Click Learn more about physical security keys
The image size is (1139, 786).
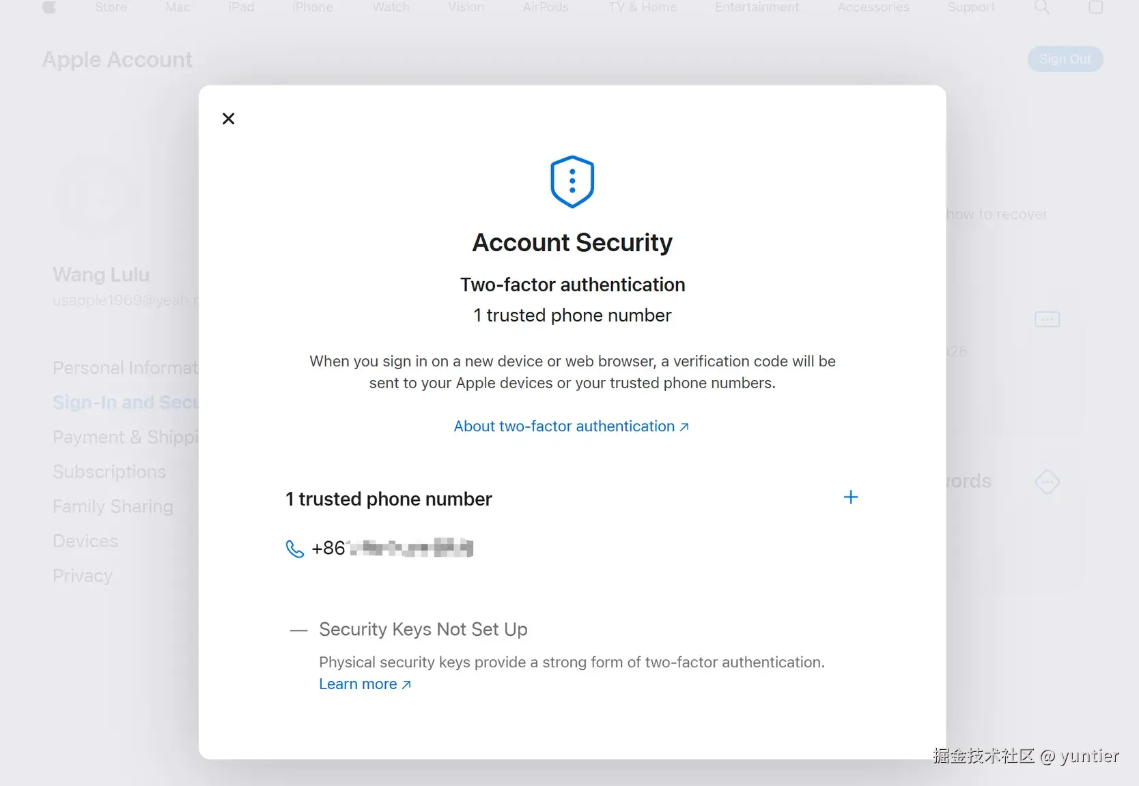coord(358,684)
